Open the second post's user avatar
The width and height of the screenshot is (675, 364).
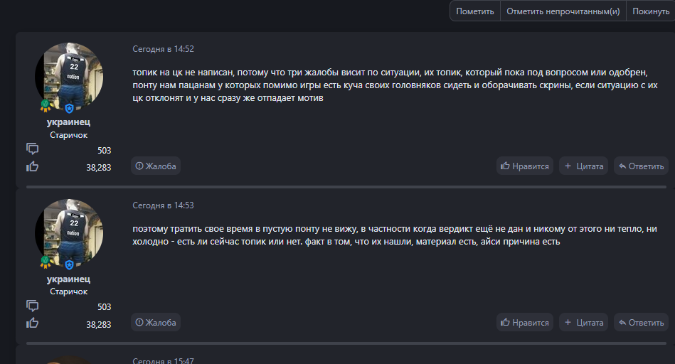click(69, 233)
